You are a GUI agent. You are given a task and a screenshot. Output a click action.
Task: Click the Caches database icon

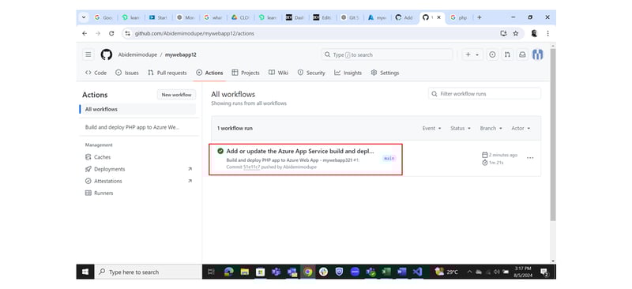click(88, 157)
